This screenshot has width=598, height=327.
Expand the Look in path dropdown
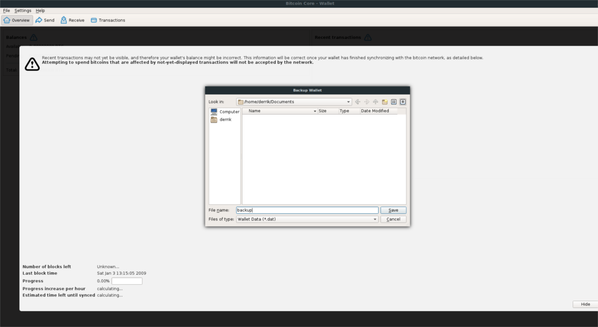click(348, 102)
